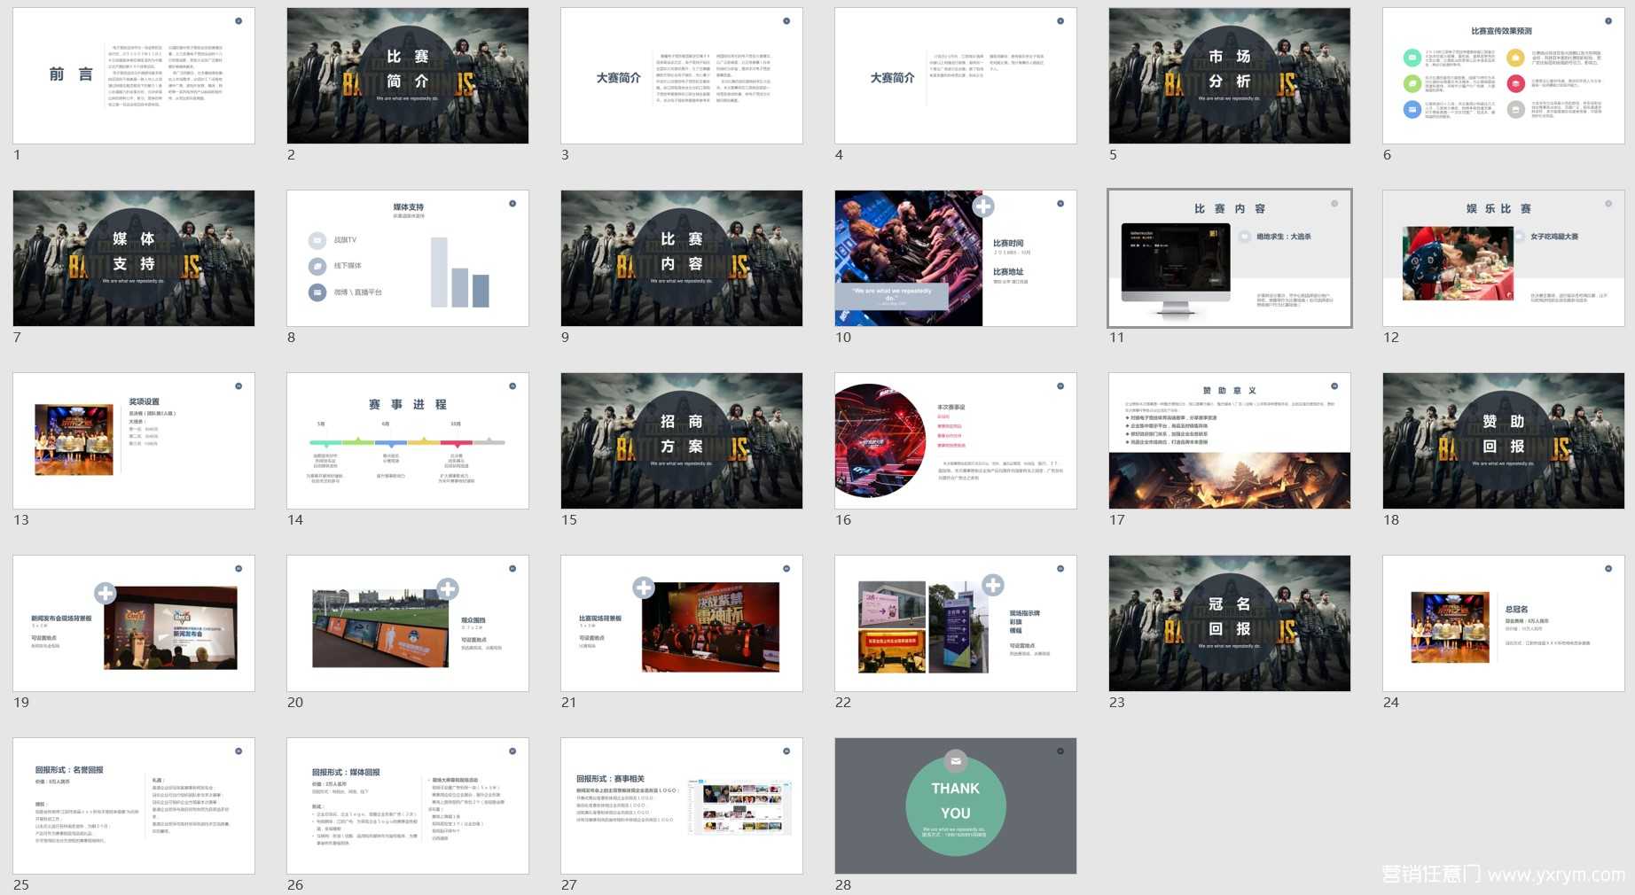Open slide 16 with red circular photo
The width and height of the screenshot is (1635, 895).
[956, 440]
